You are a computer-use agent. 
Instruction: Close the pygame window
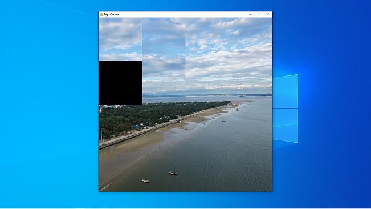click(x=268, y=14)
